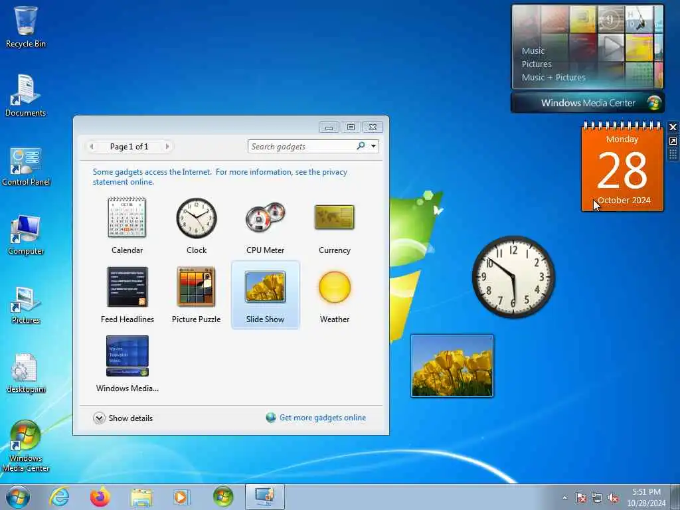680x510 pixels.
Task: Click the orange Calendar gadget date 28
Action: [622, 170]
